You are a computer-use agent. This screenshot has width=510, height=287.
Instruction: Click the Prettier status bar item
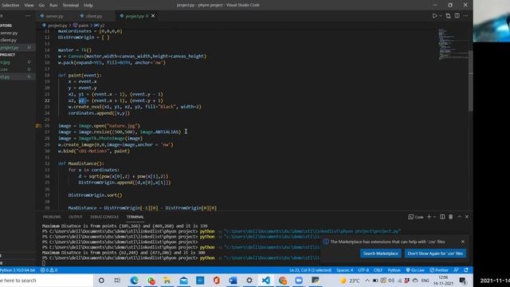[439, 270]
